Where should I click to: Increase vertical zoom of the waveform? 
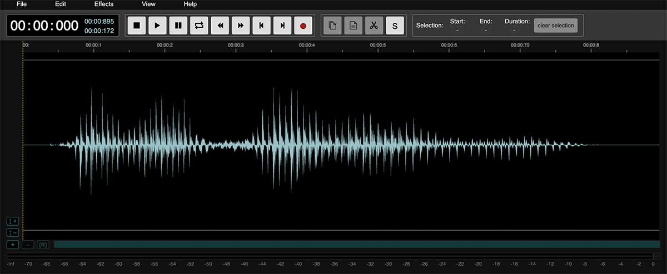pos(13,221)
